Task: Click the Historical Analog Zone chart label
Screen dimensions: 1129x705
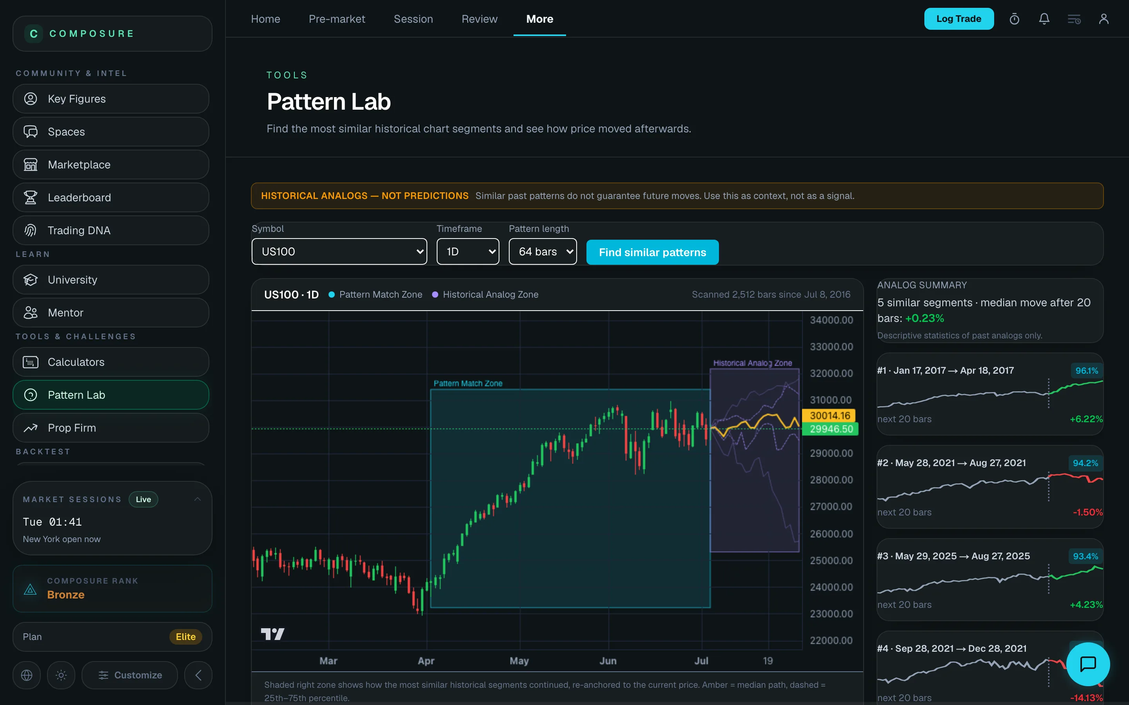Action: (753, 363)
